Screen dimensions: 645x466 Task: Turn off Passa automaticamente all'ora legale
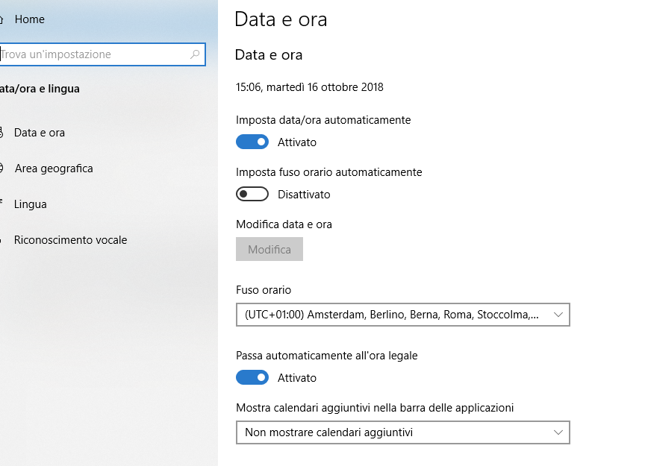(252, 377)
